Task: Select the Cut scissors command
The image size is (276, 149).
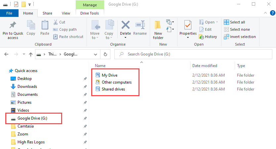Action: pyautogui.click(x=59, y=22)
